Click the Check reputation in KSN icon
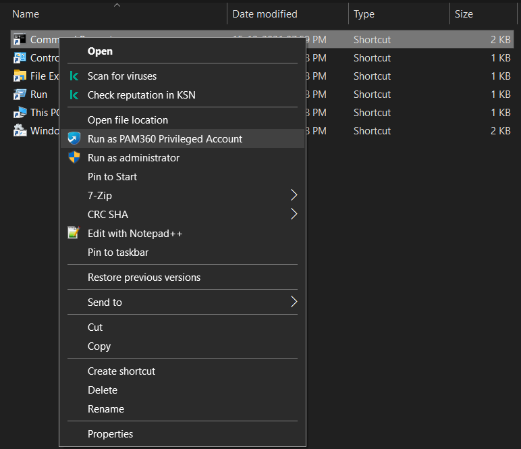Image resolution: width=521 pixels, height=449 pixels. [74, 95]
